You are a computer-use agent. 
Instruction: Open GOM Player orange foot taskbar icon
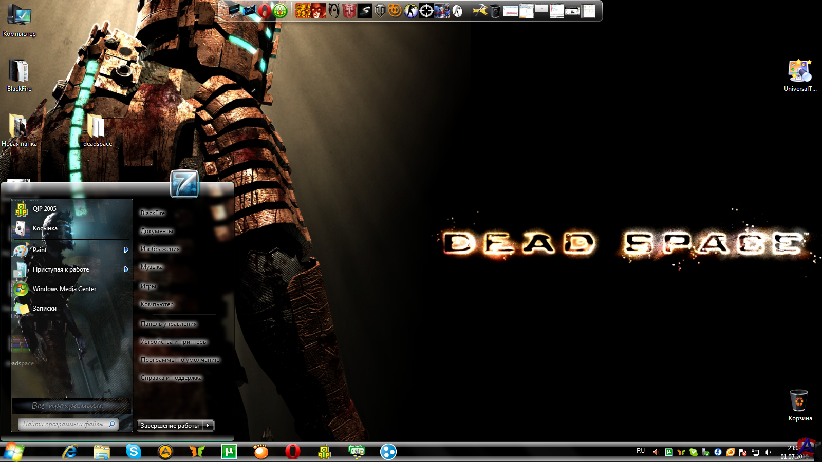pos(261,452)
